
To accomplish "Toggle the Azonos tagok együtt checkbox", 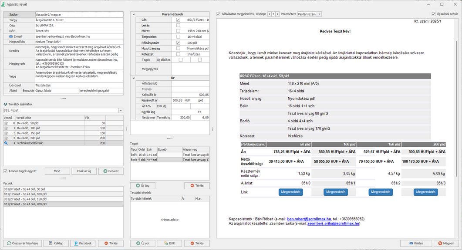I will 6,171.
